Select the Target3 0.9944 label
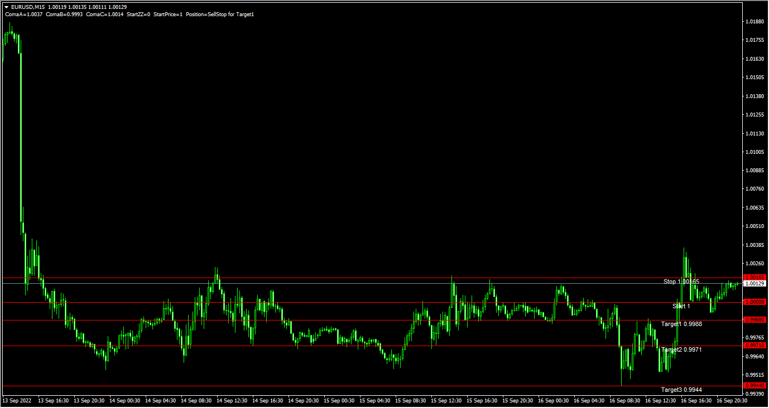Viewport: 769px width, 408px height. click(682, 388)
